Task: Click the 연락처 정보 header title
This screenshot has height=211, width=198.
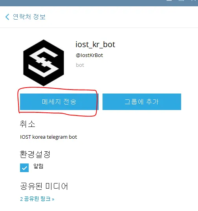Action: [x=29, y=17]
